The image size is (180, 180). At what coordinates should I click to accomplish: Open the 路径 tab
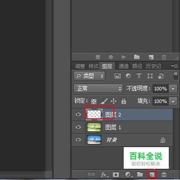(x=137, y=66)
